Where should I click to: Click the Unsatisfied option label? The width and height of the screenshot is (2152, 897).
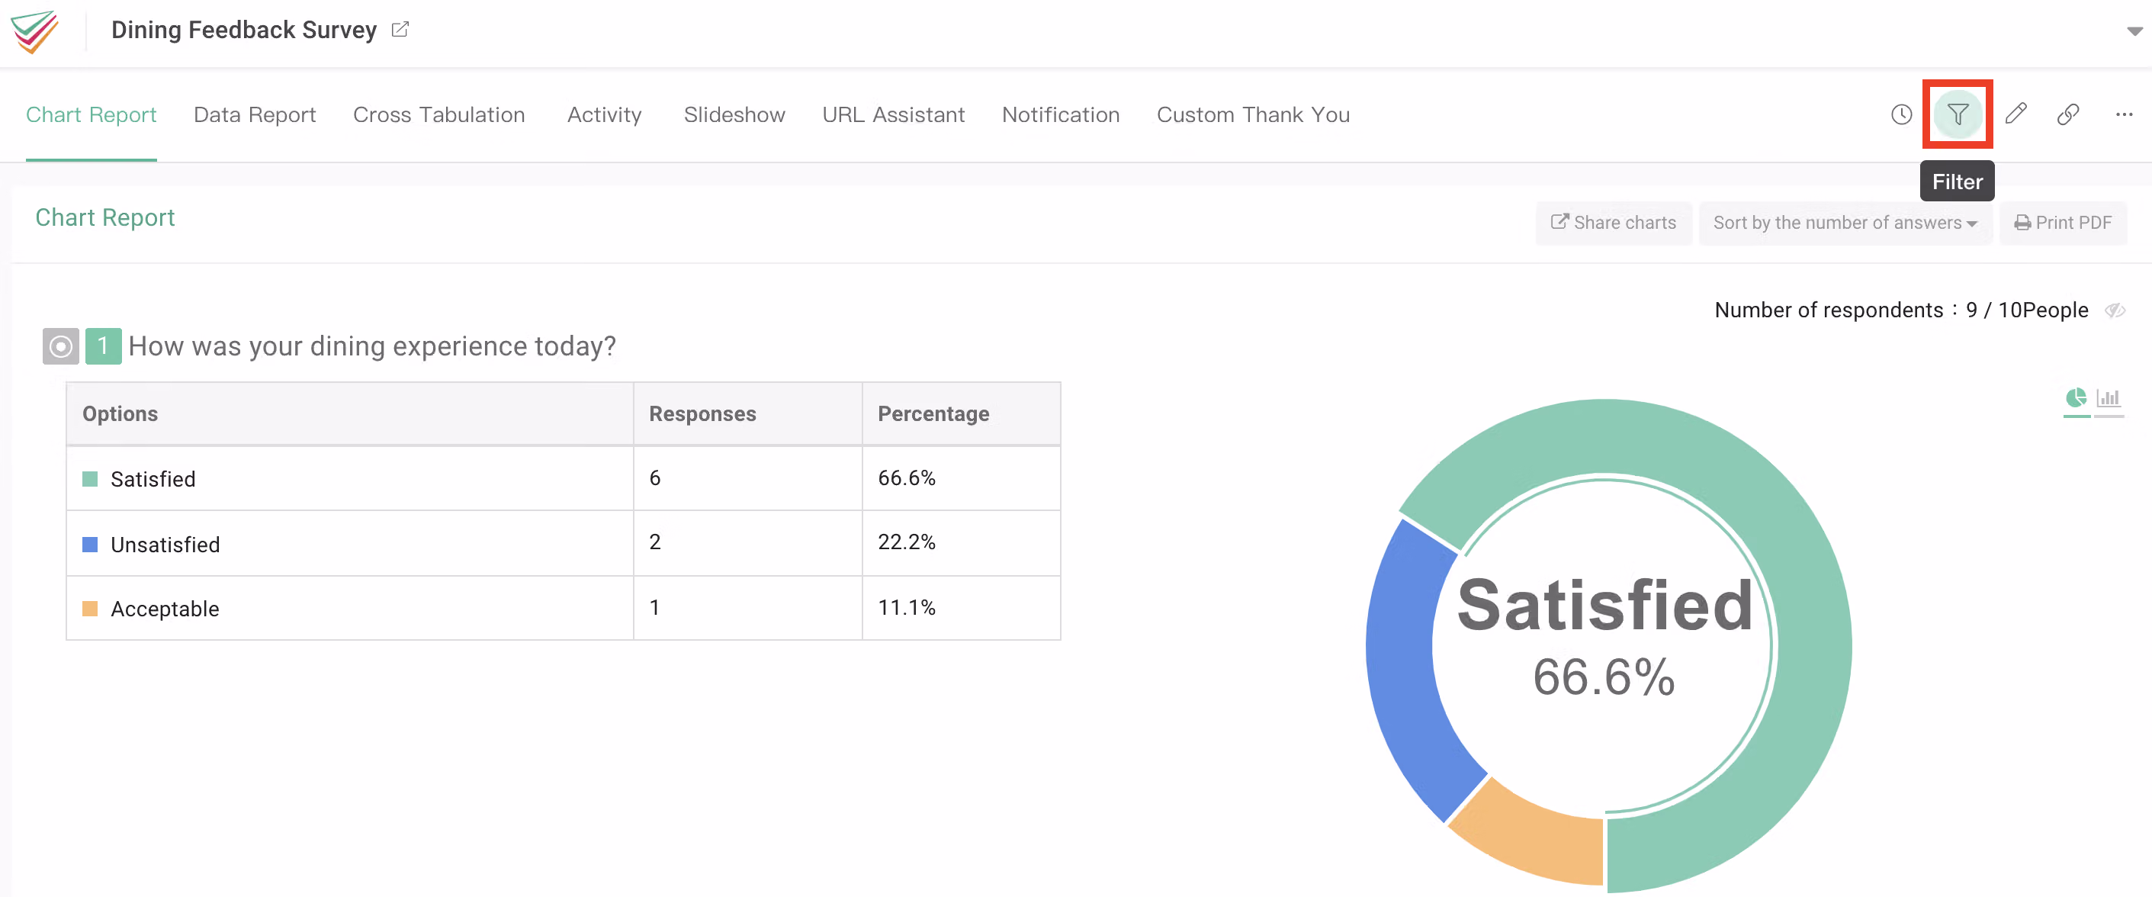pos(165,544)
